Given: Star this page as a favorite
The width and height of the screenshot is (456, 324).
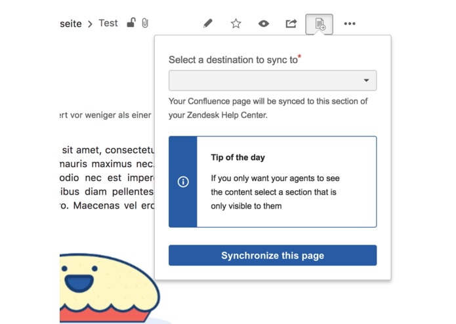Looking at the screenshot, I should pos(236,24).
